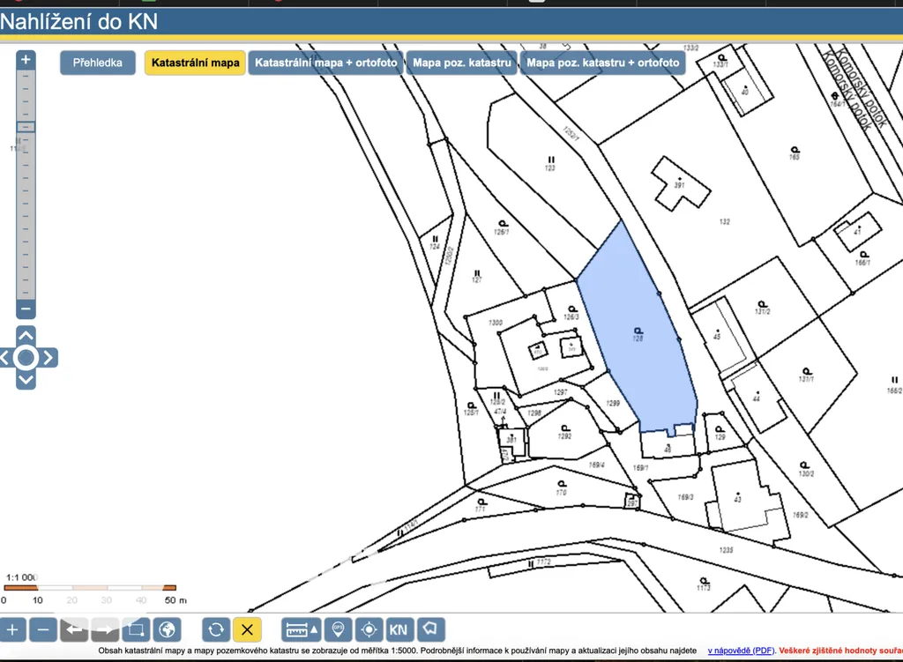Click the KN info button
Screen dimensions: 903x662
coord(399,629)
